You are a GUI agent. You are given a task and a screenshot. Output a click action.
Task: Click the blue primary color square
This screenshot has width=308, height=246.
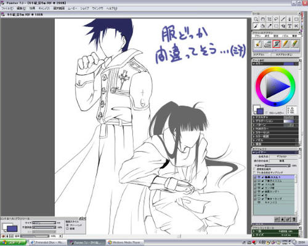coord(260,111)
